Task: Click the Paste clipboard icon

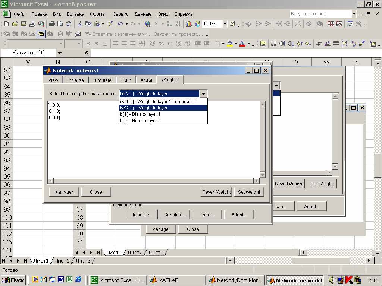Action: tap(97, 23)
